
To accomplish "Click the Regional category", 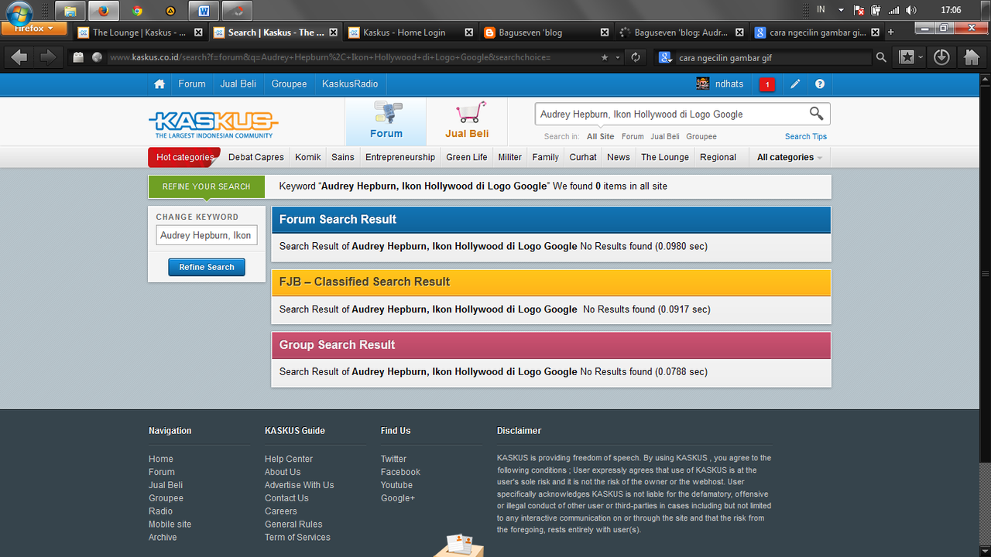I will point(718,157).
